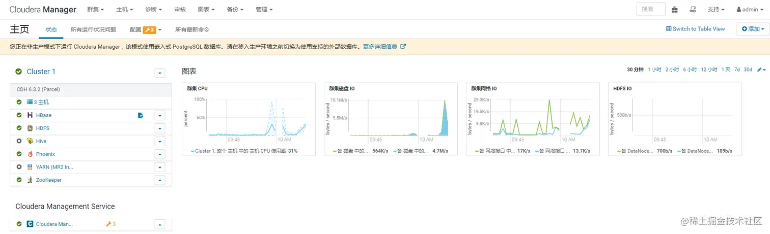
Task: Click the ZooKeeper service logo icon
Action: coord(31,180)
